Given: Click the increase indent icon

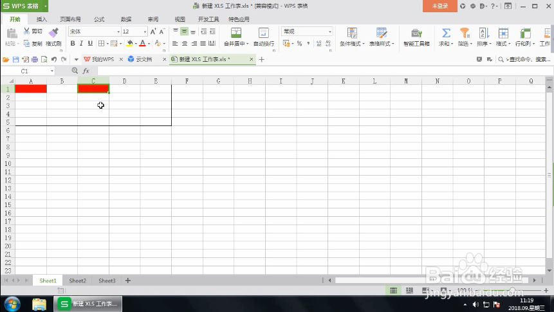Looking at the screenshot, I should click(212, 32).
